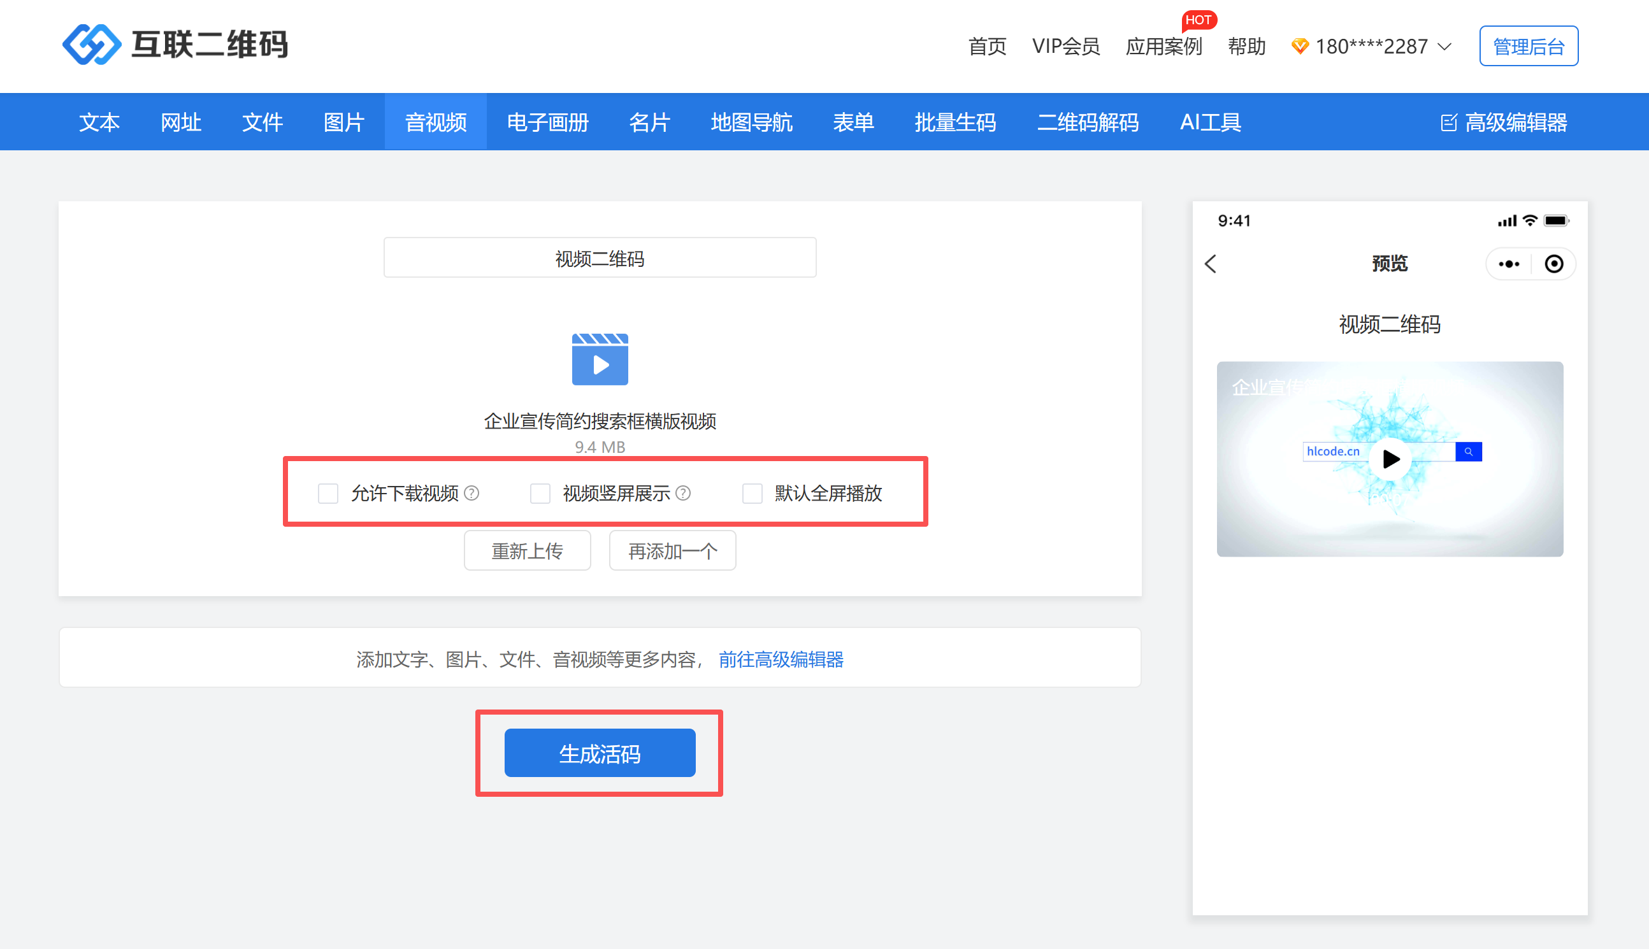
Task: Check the 视频竖屏展示 option
Action: [540, 494]
